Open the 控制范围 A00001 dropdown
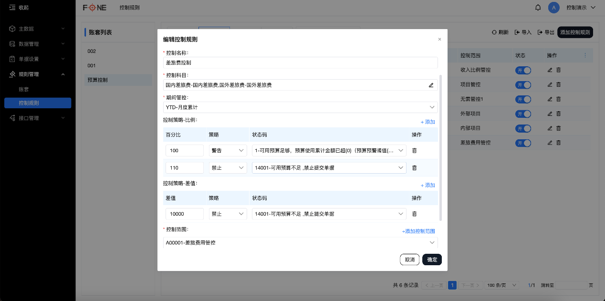This screenshot has width=605, height=301. [300, 242]
